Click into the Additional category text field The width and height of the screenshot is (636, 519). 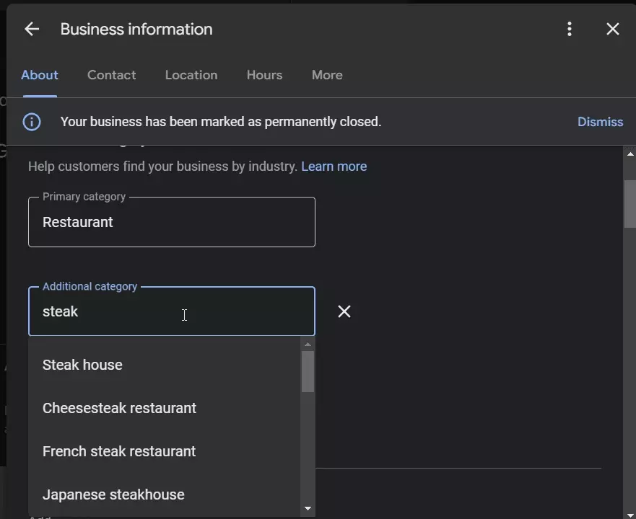(172, 311)
